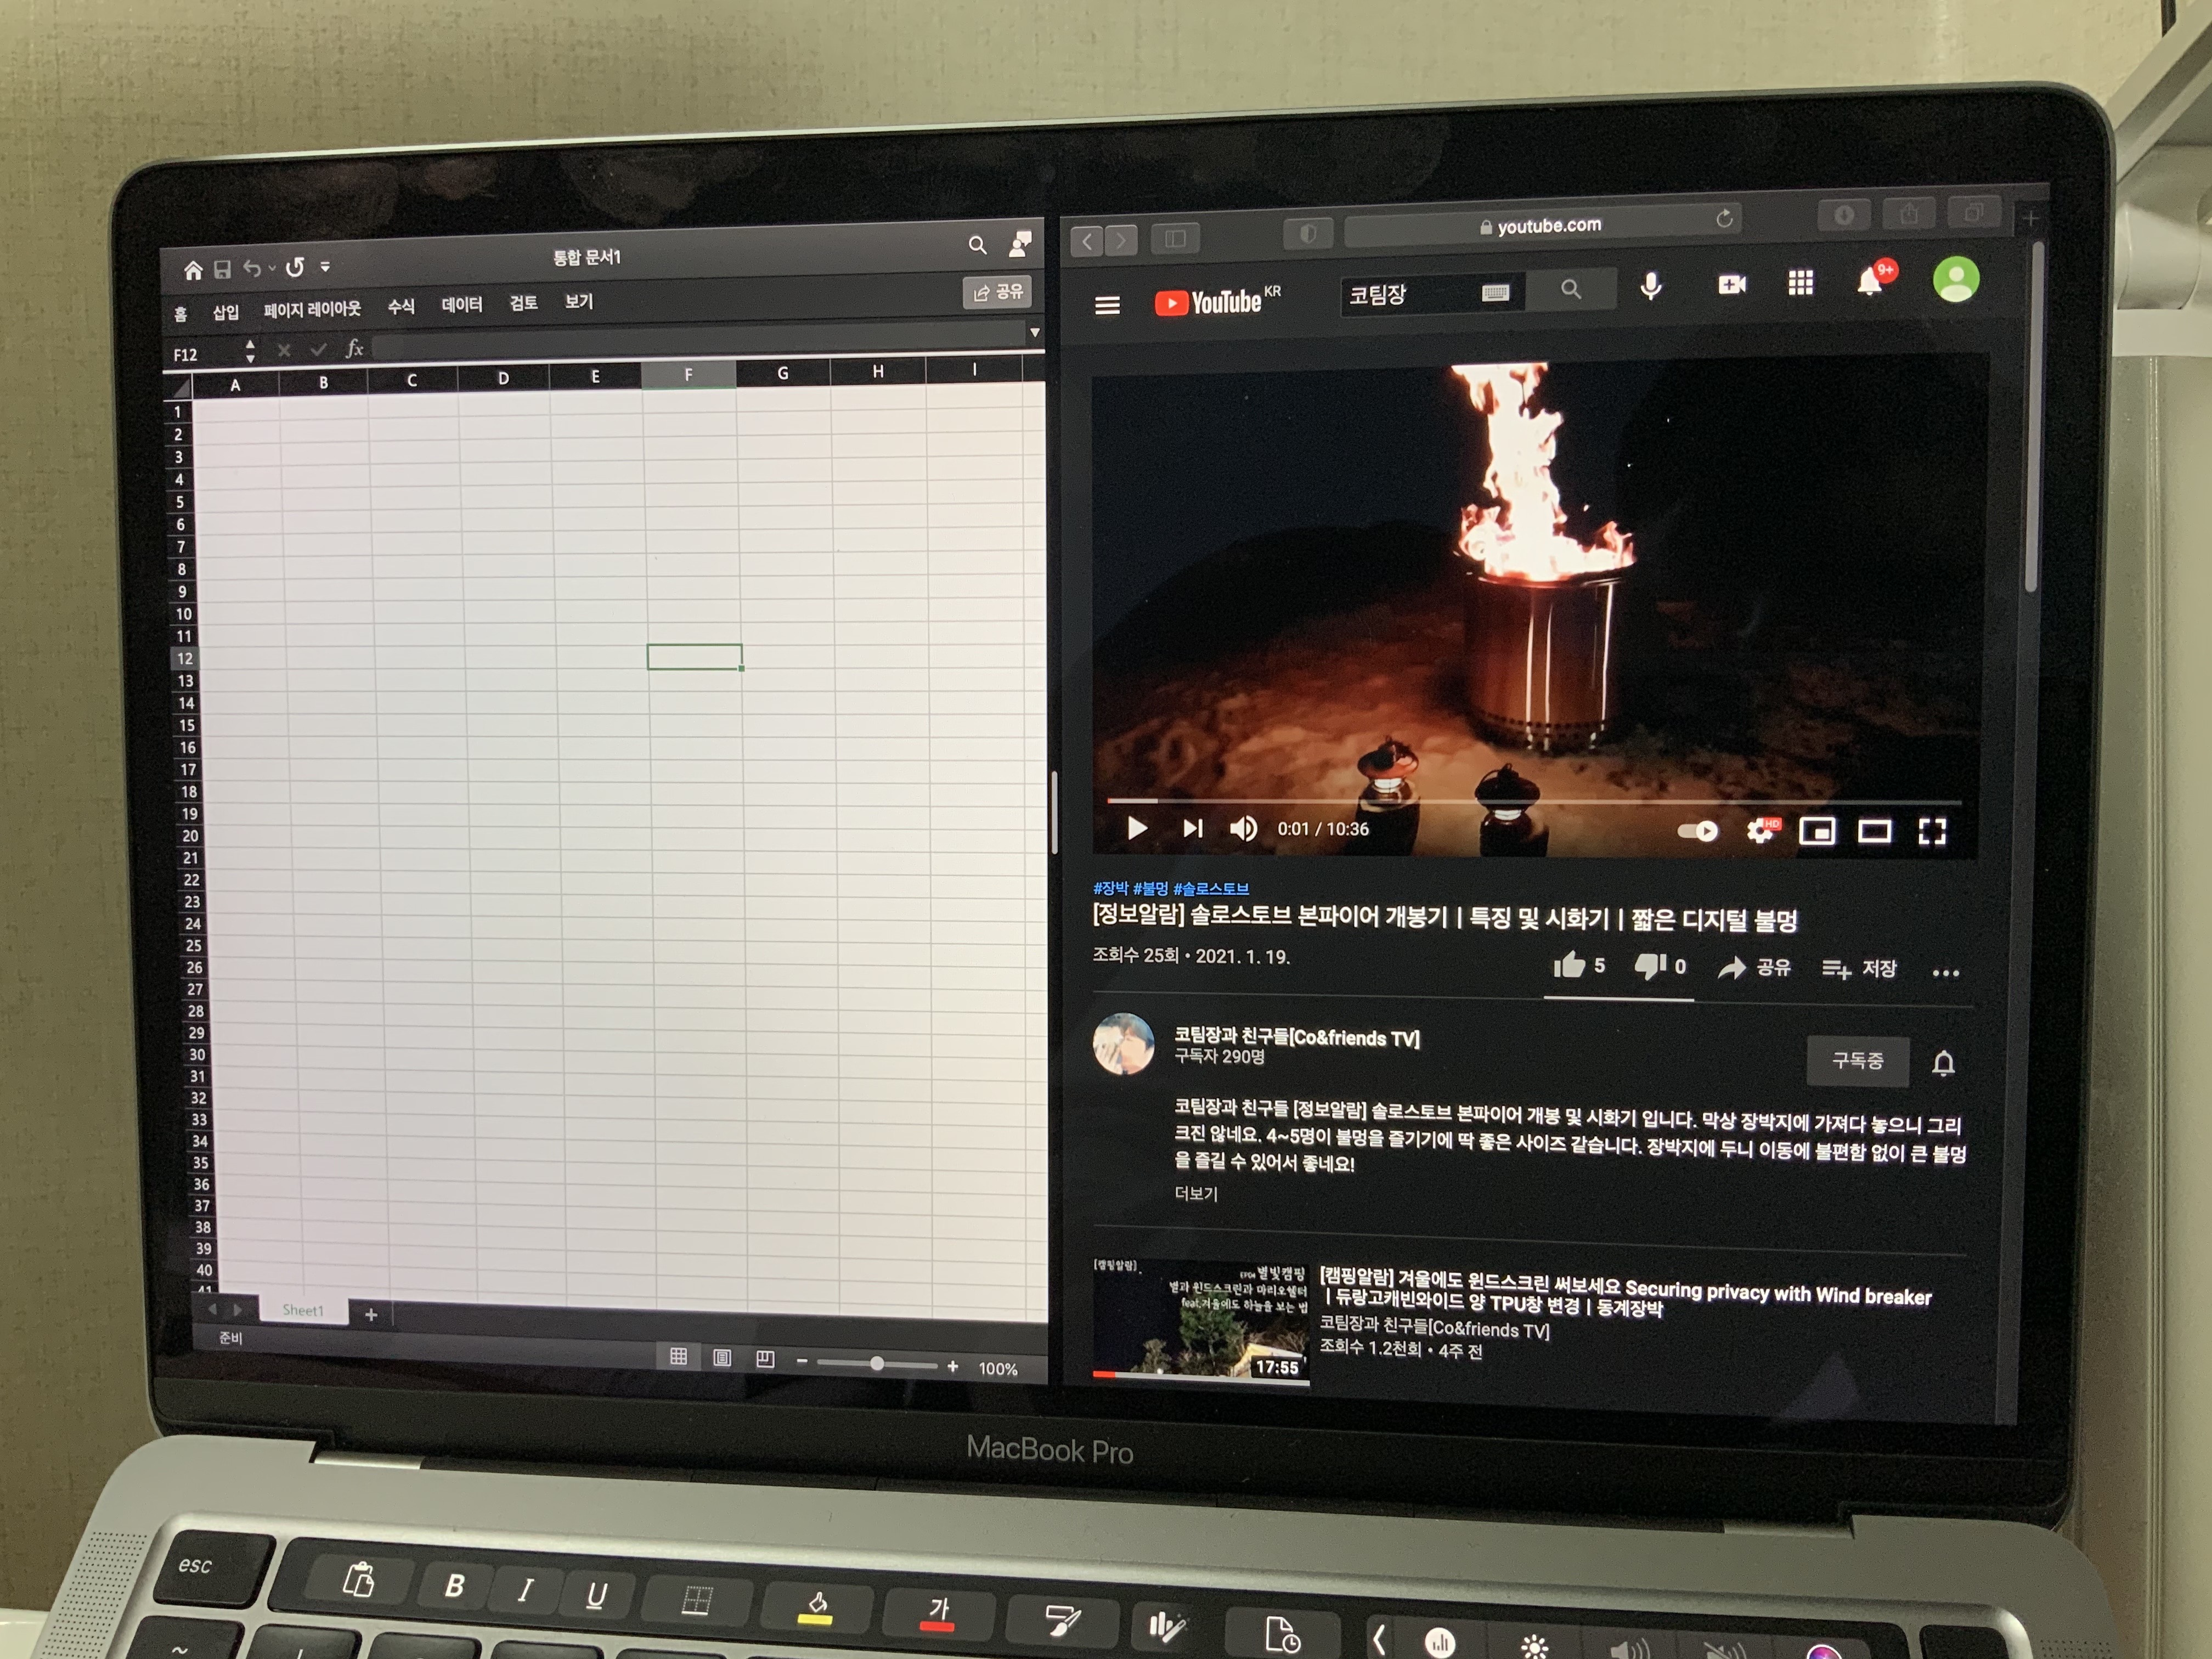2212x1659 pixels.
Task: Toggle the autoplay switch in player
Action: point(1697,831)
